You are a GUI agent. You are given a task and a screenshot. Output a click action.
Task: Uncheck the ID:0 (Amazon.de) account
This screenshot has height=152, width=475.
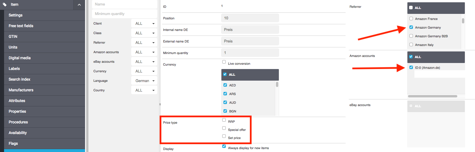[x=411, y=67]
